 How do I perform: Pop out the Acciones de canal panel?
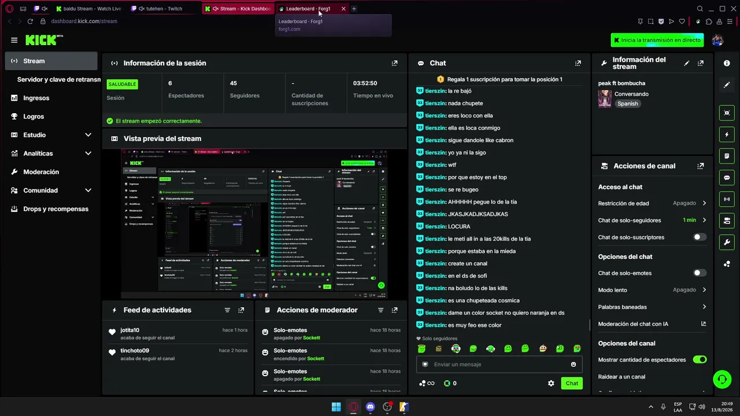coord(701,166)
